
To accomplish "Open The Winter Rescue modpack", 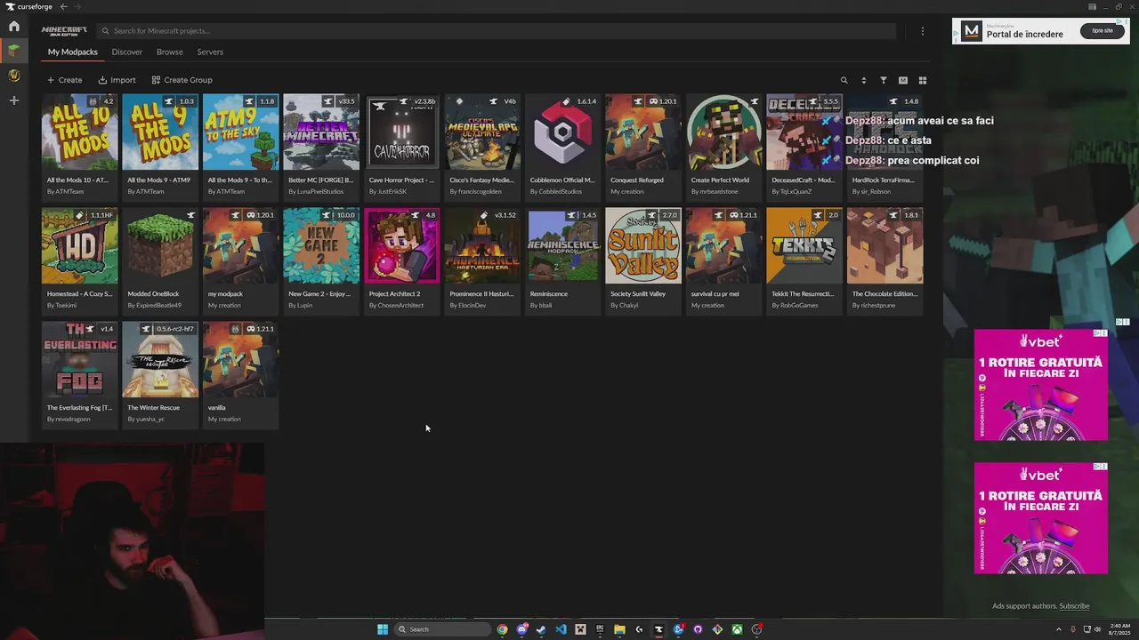I will [x=160, y=374].
